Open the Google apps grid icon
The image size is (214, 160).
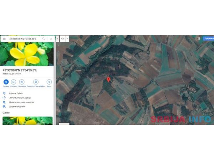pyautogui.click(x=199, y=38)
